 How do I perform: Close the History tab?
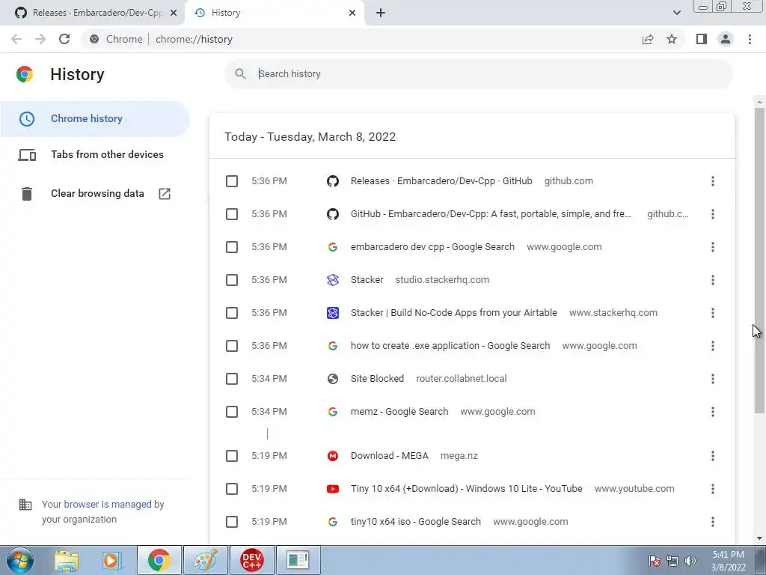pos(352,13)
